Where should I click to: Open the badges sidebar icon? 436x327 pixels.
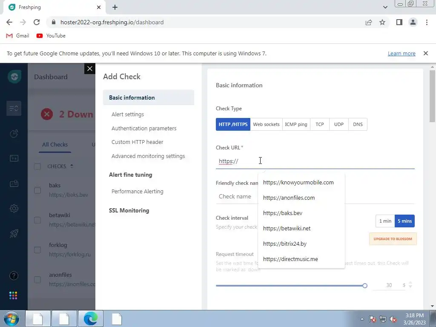point(14,184)
